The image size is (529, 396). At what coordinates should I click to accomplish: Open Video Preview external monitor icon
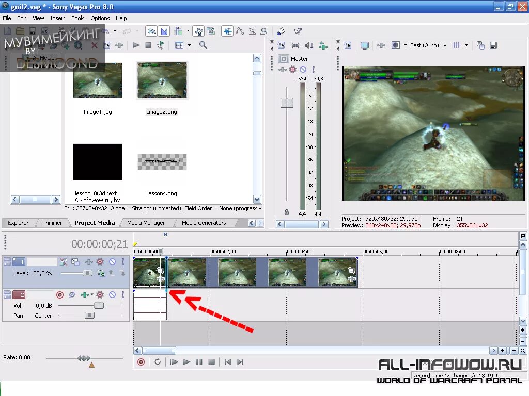364,45
